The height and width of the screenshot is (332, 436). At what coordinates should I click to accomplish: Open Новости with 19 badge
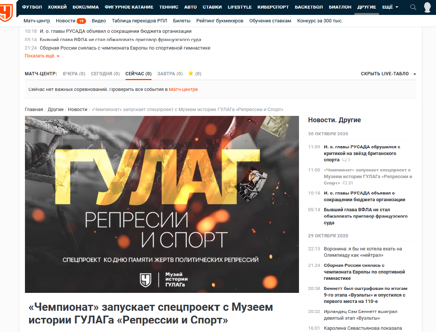click(71, 21)
